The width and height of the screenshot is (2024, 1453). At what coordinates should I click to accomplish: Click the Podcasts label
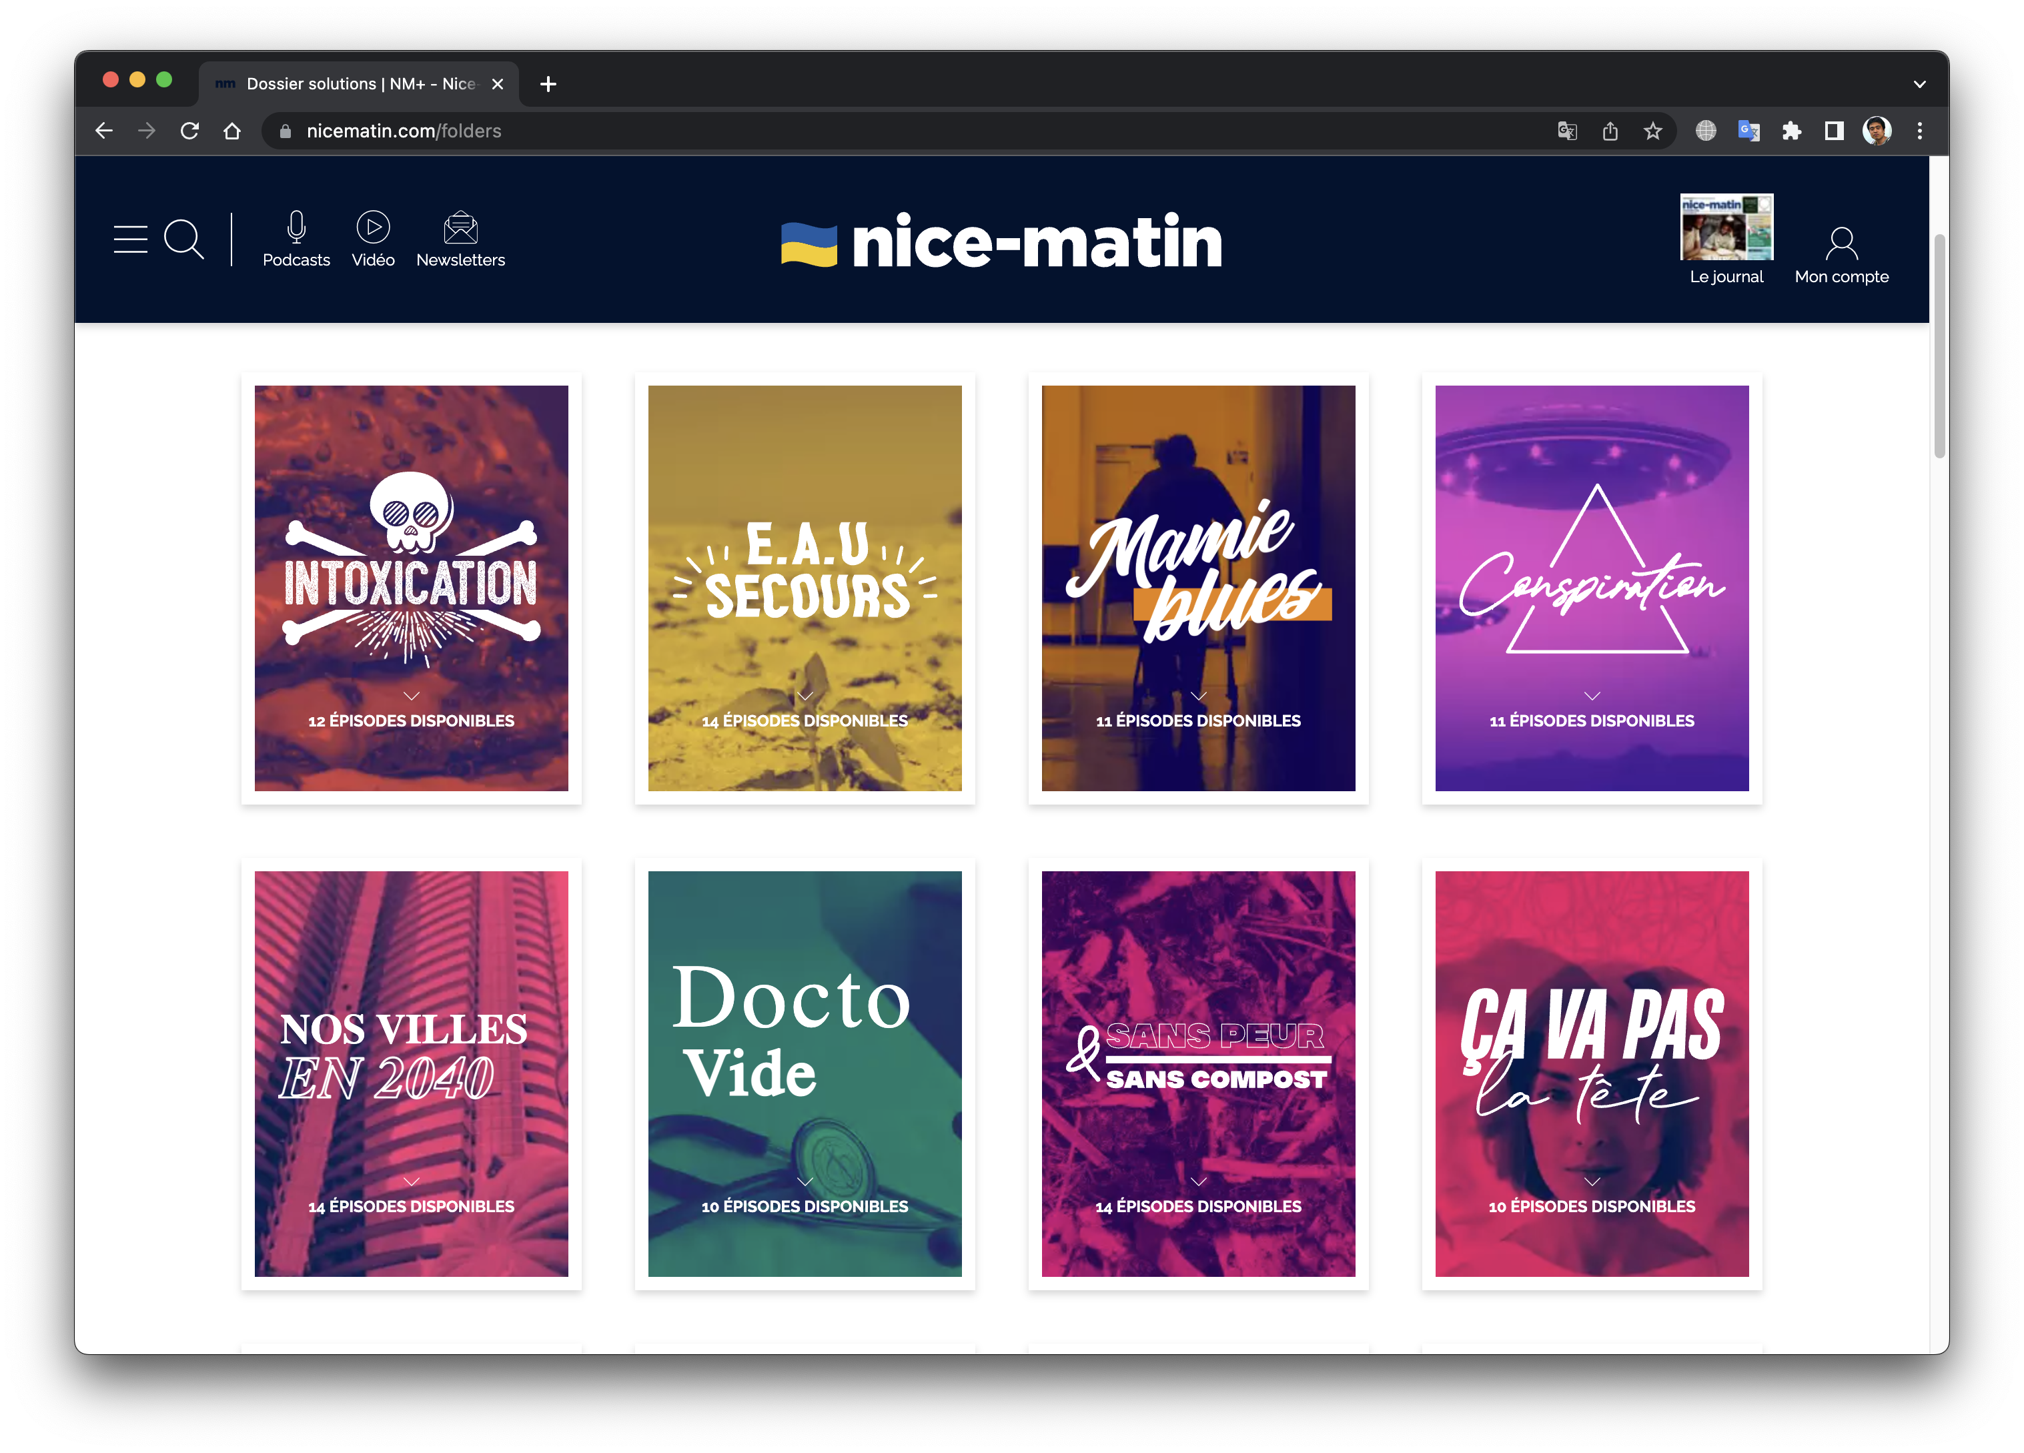click(x=296, y=260)
